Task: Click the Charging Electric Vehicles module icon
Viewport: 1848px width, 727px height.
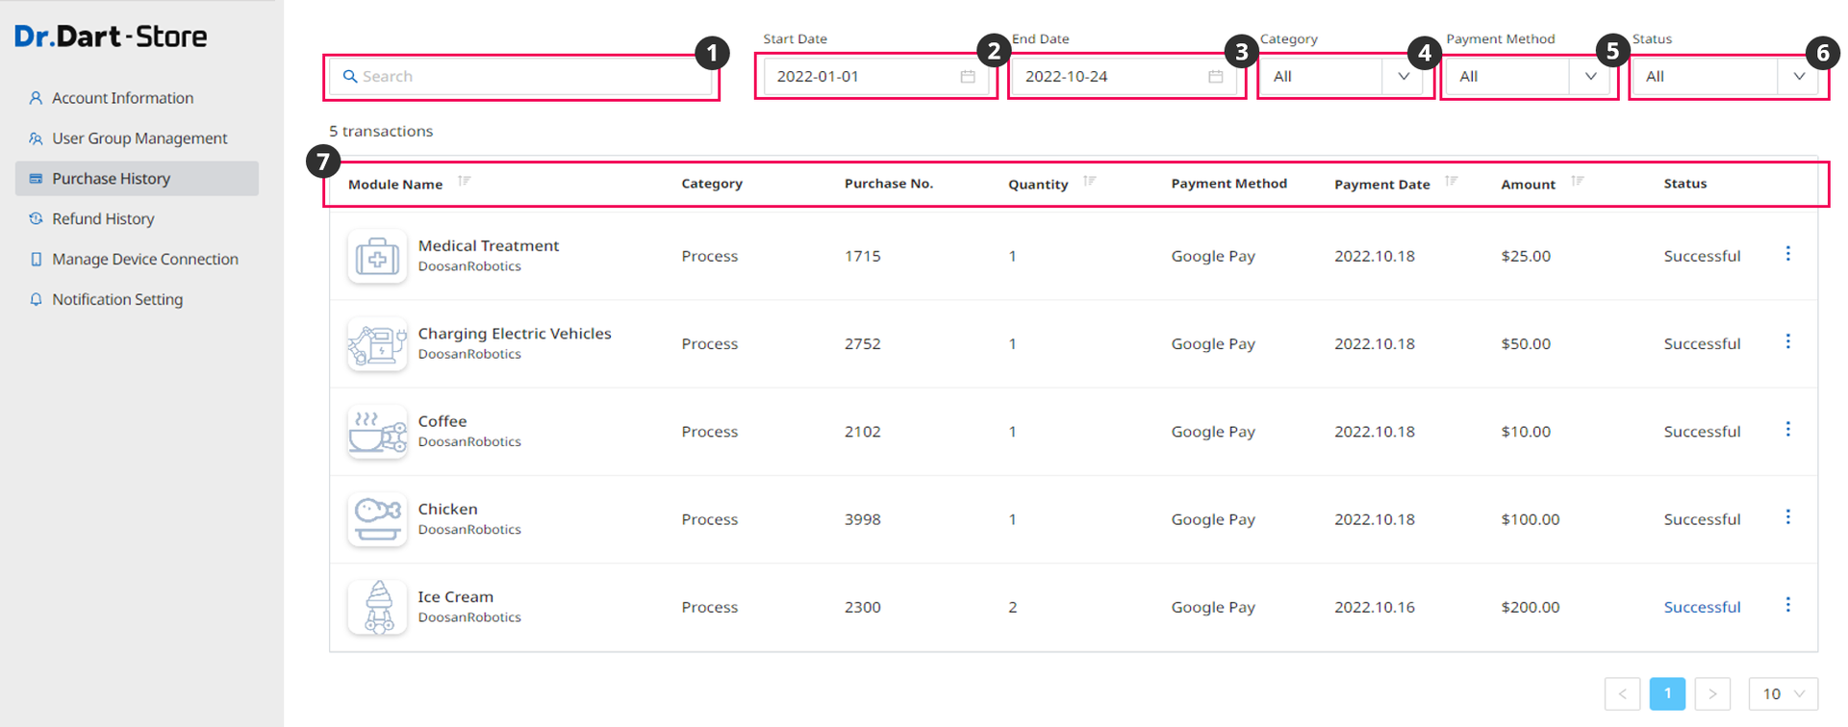Action: [377, 344]
